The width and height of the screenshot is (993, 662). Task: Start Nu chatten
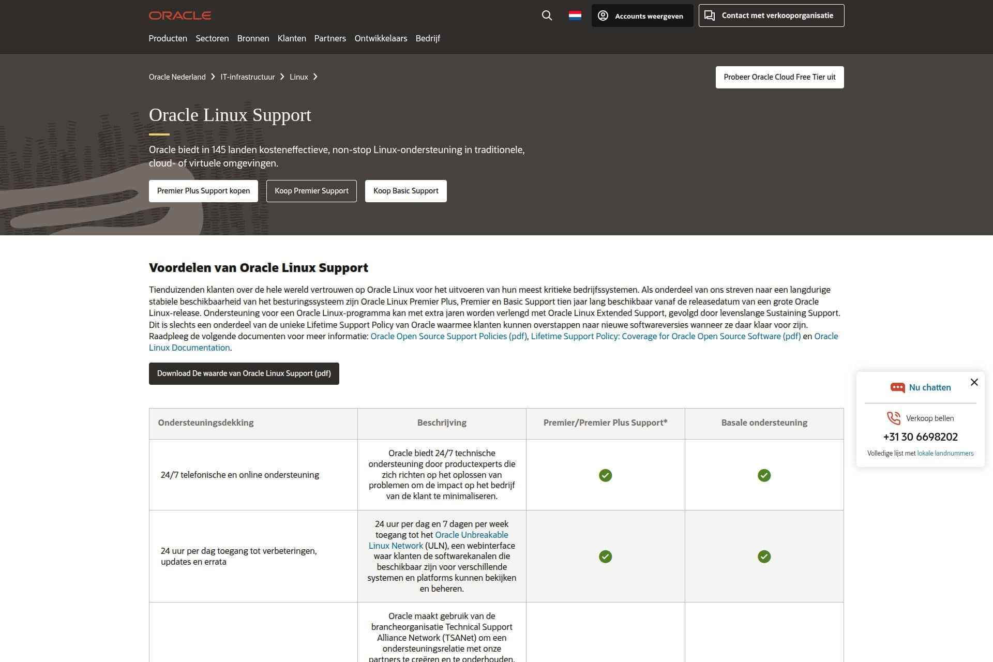[929, 387]
